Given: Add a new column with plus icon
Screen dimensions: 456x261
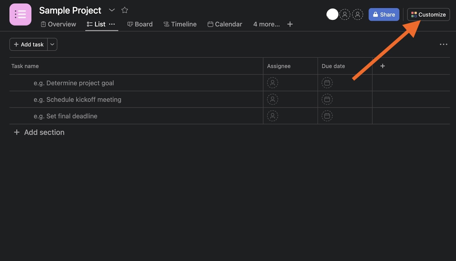Looking at the screenshot, I should [x=382, y=66].
